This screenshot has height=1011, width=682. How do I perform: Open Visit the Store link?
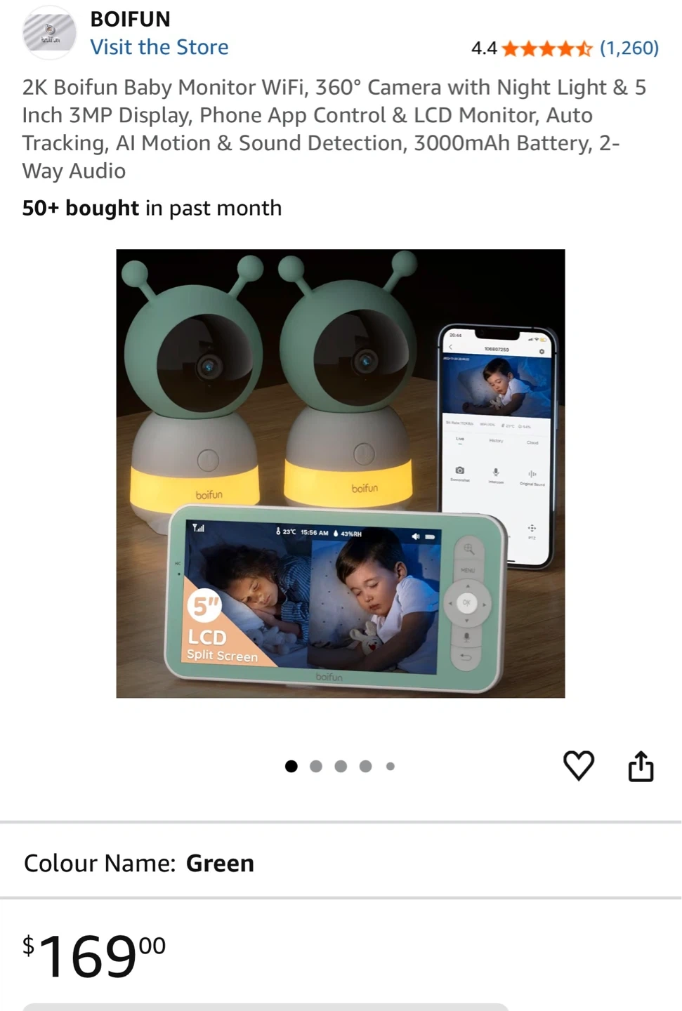[159, 47]
